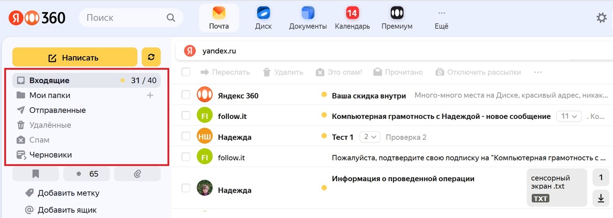Check the Яндекс 360 message checkbox
The height and width of the screenshot is (218, 613).
[x=186, y=95]
